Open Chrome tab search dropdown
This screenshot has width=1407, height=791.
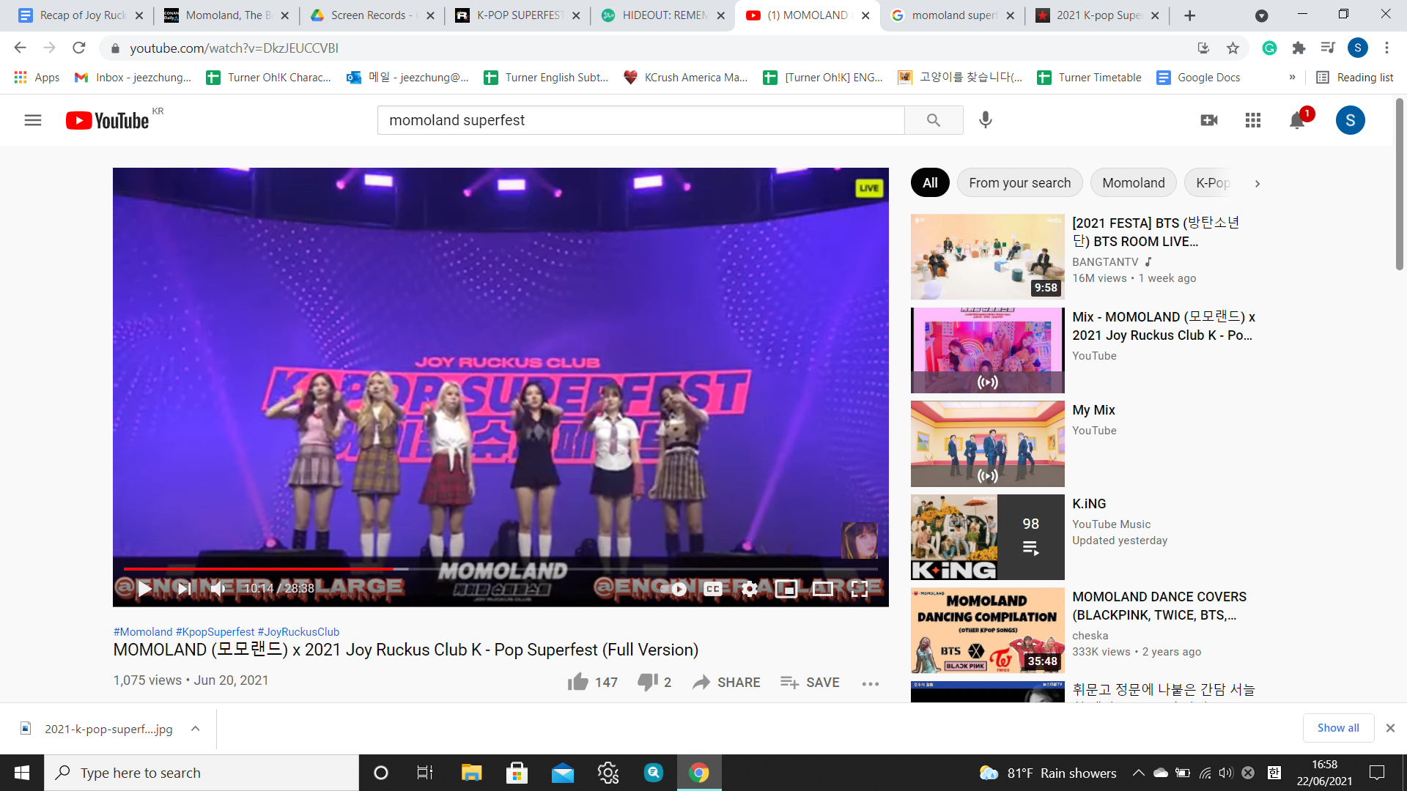[1261, 15]
